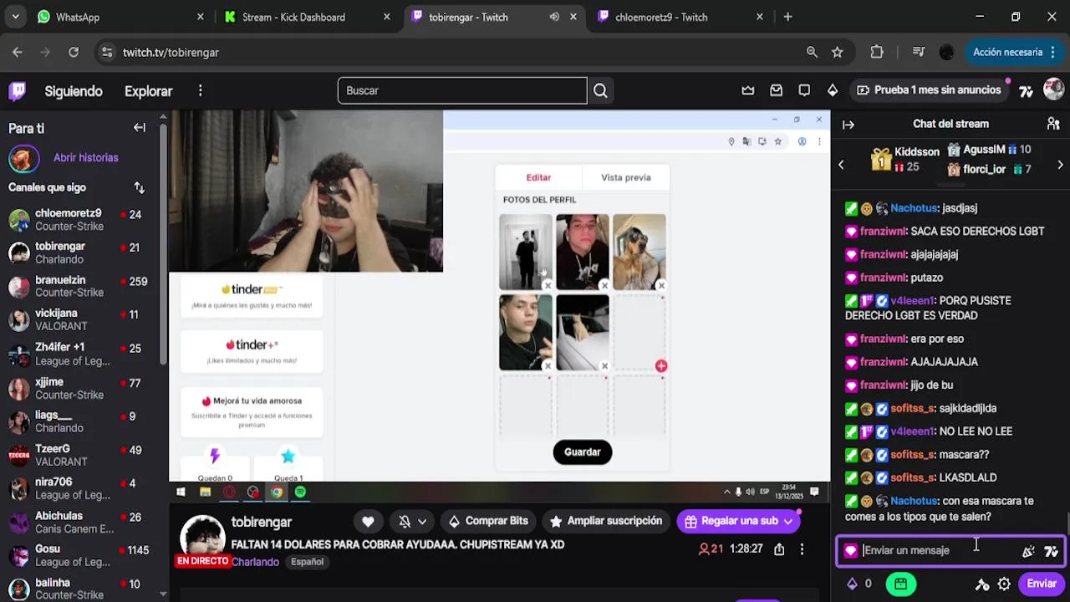Reload the page with the refresh icon
The height and width of the screenshot is (602, 1070).
point(74,52)
